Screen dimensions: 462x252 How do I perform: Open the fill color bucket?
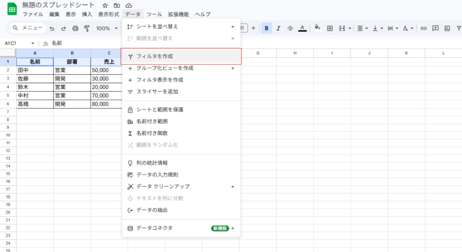coord(317,28)
